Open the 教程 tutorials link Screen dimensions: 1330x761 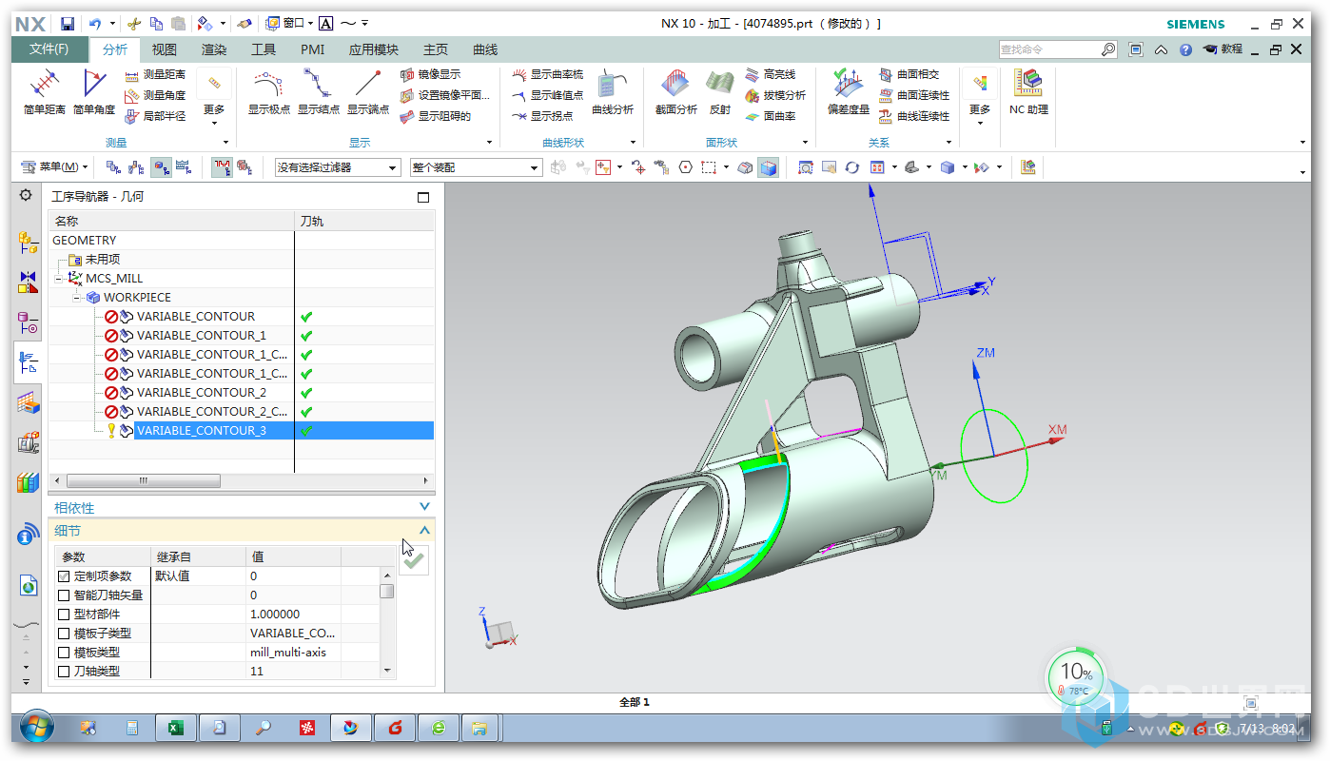pos(1222,49)
